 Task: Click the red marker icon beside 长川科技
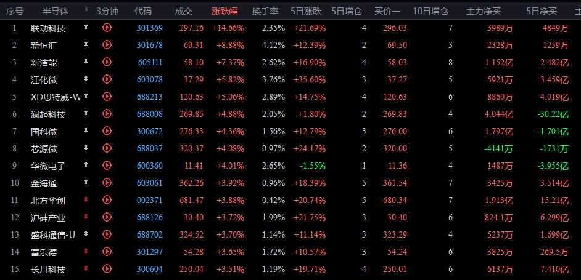coord(86,268)
